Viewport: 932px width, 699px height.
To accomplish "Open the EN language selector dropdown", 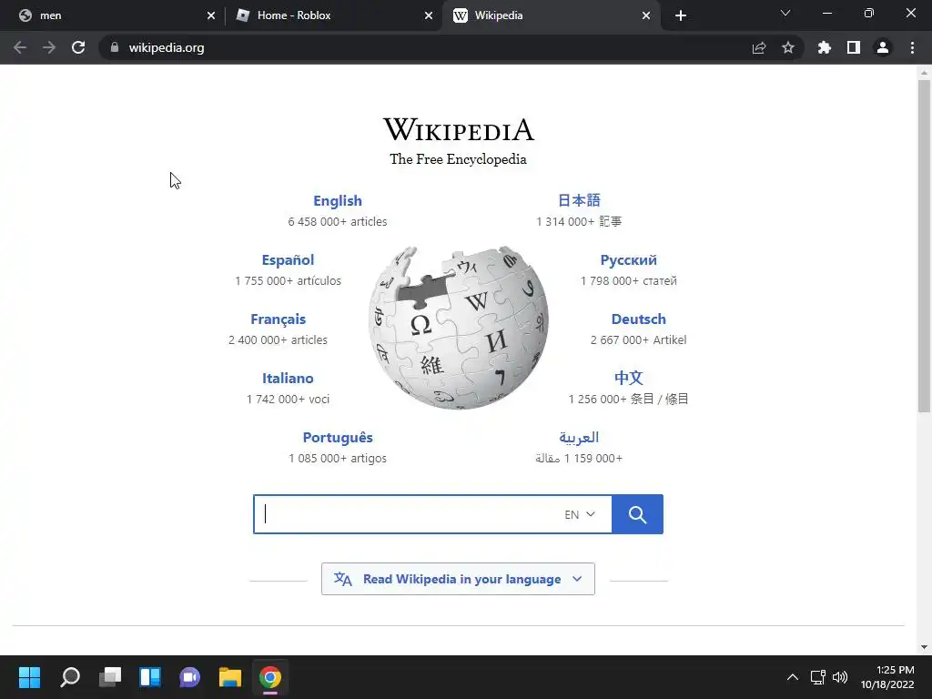I will [580, 515].
